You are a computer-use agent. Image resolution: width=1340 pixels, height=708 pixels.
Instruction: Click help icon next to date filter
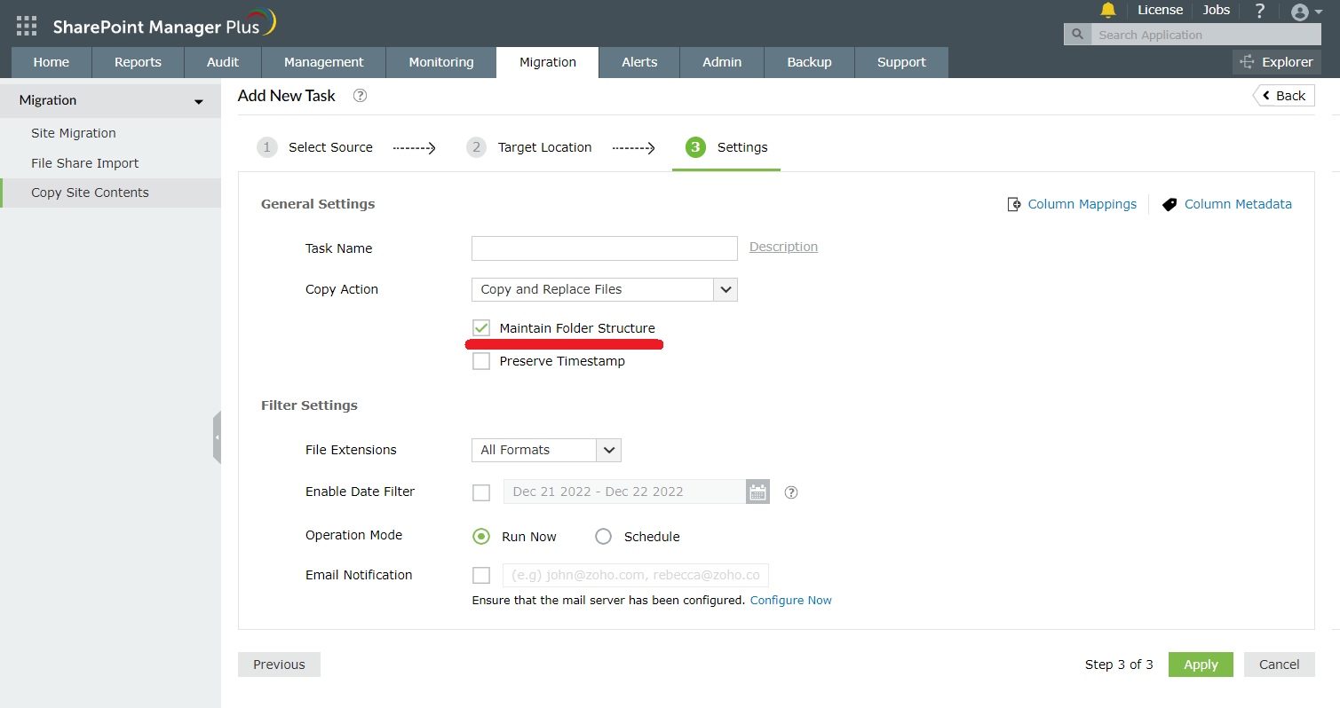click(x=791, y=492)
